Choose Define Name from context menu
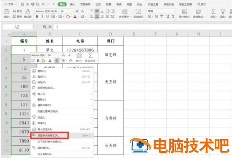The image size is (232, 158). click(x=62, y=154)
